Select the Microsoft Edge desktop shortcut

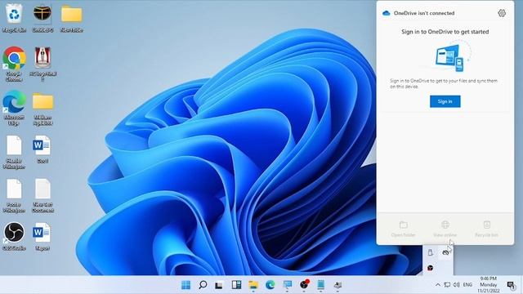click(x=14, y=108)
